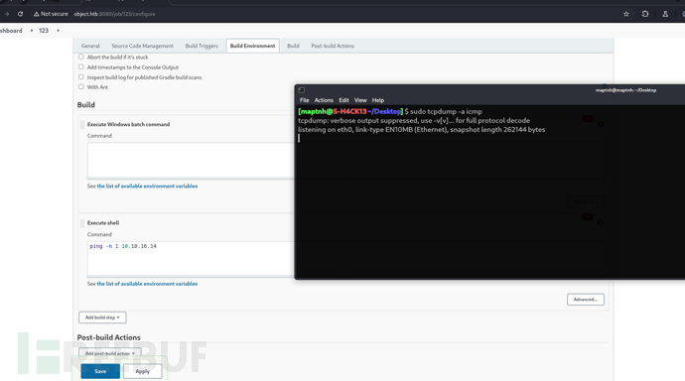The height and width of the screenshot is (381, 685).
Task: Click the 123 breadcrumb link
Action: pyautogui.click(x=44, y=31)
